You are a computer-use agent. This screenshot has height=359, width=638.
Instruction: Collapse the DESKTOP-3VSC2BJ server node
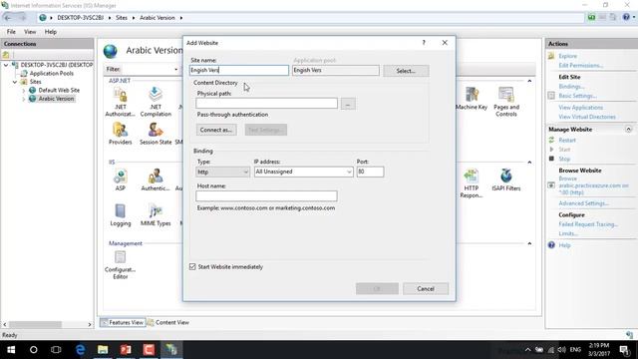pyautogui.click(x=6, y=65)
